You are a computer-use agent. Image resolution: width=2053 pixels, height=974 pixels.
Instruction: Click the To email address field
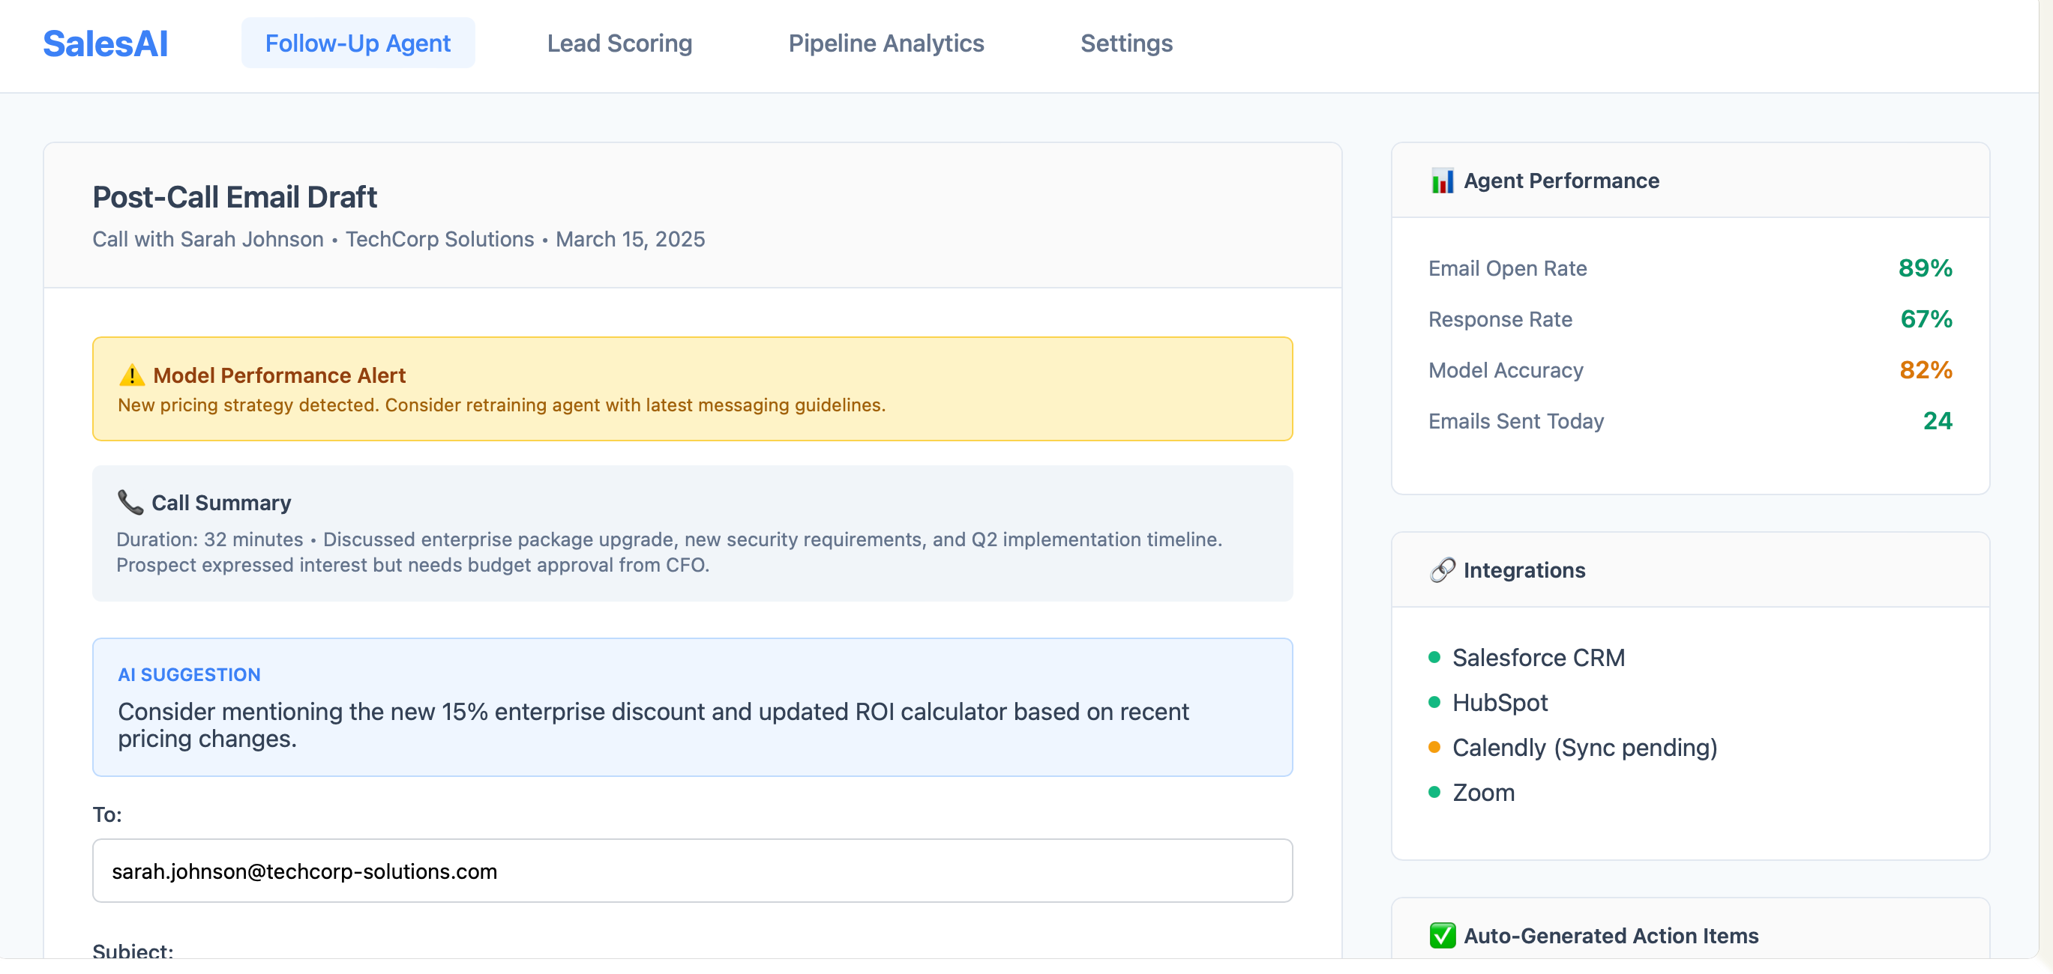pyautogui.click(x=692, y=871)
